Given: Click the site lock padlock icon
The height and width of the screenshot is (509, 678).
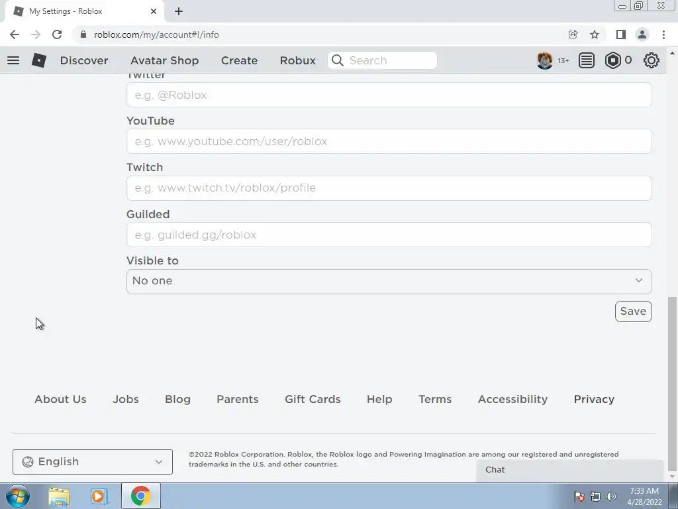Looking at the screenshot, I should point(83,34).
